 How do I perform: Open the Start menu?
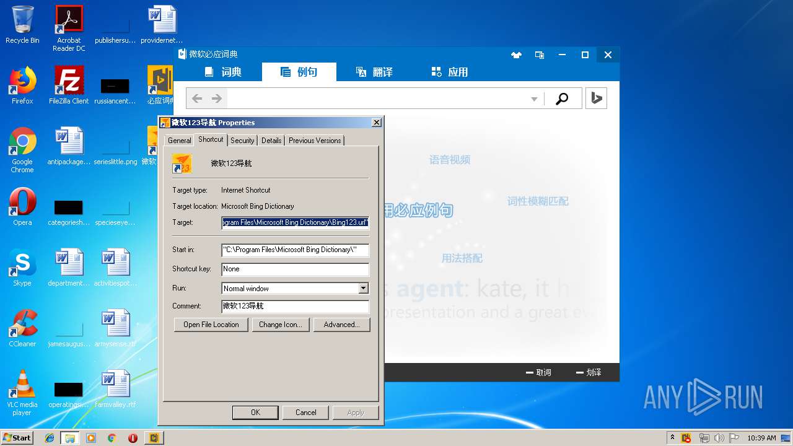coord(17,438)
